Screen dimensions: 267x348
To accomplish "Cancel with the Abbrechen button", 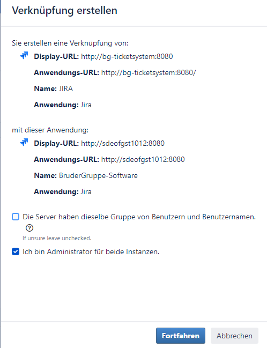I will (x=234, y=336).
